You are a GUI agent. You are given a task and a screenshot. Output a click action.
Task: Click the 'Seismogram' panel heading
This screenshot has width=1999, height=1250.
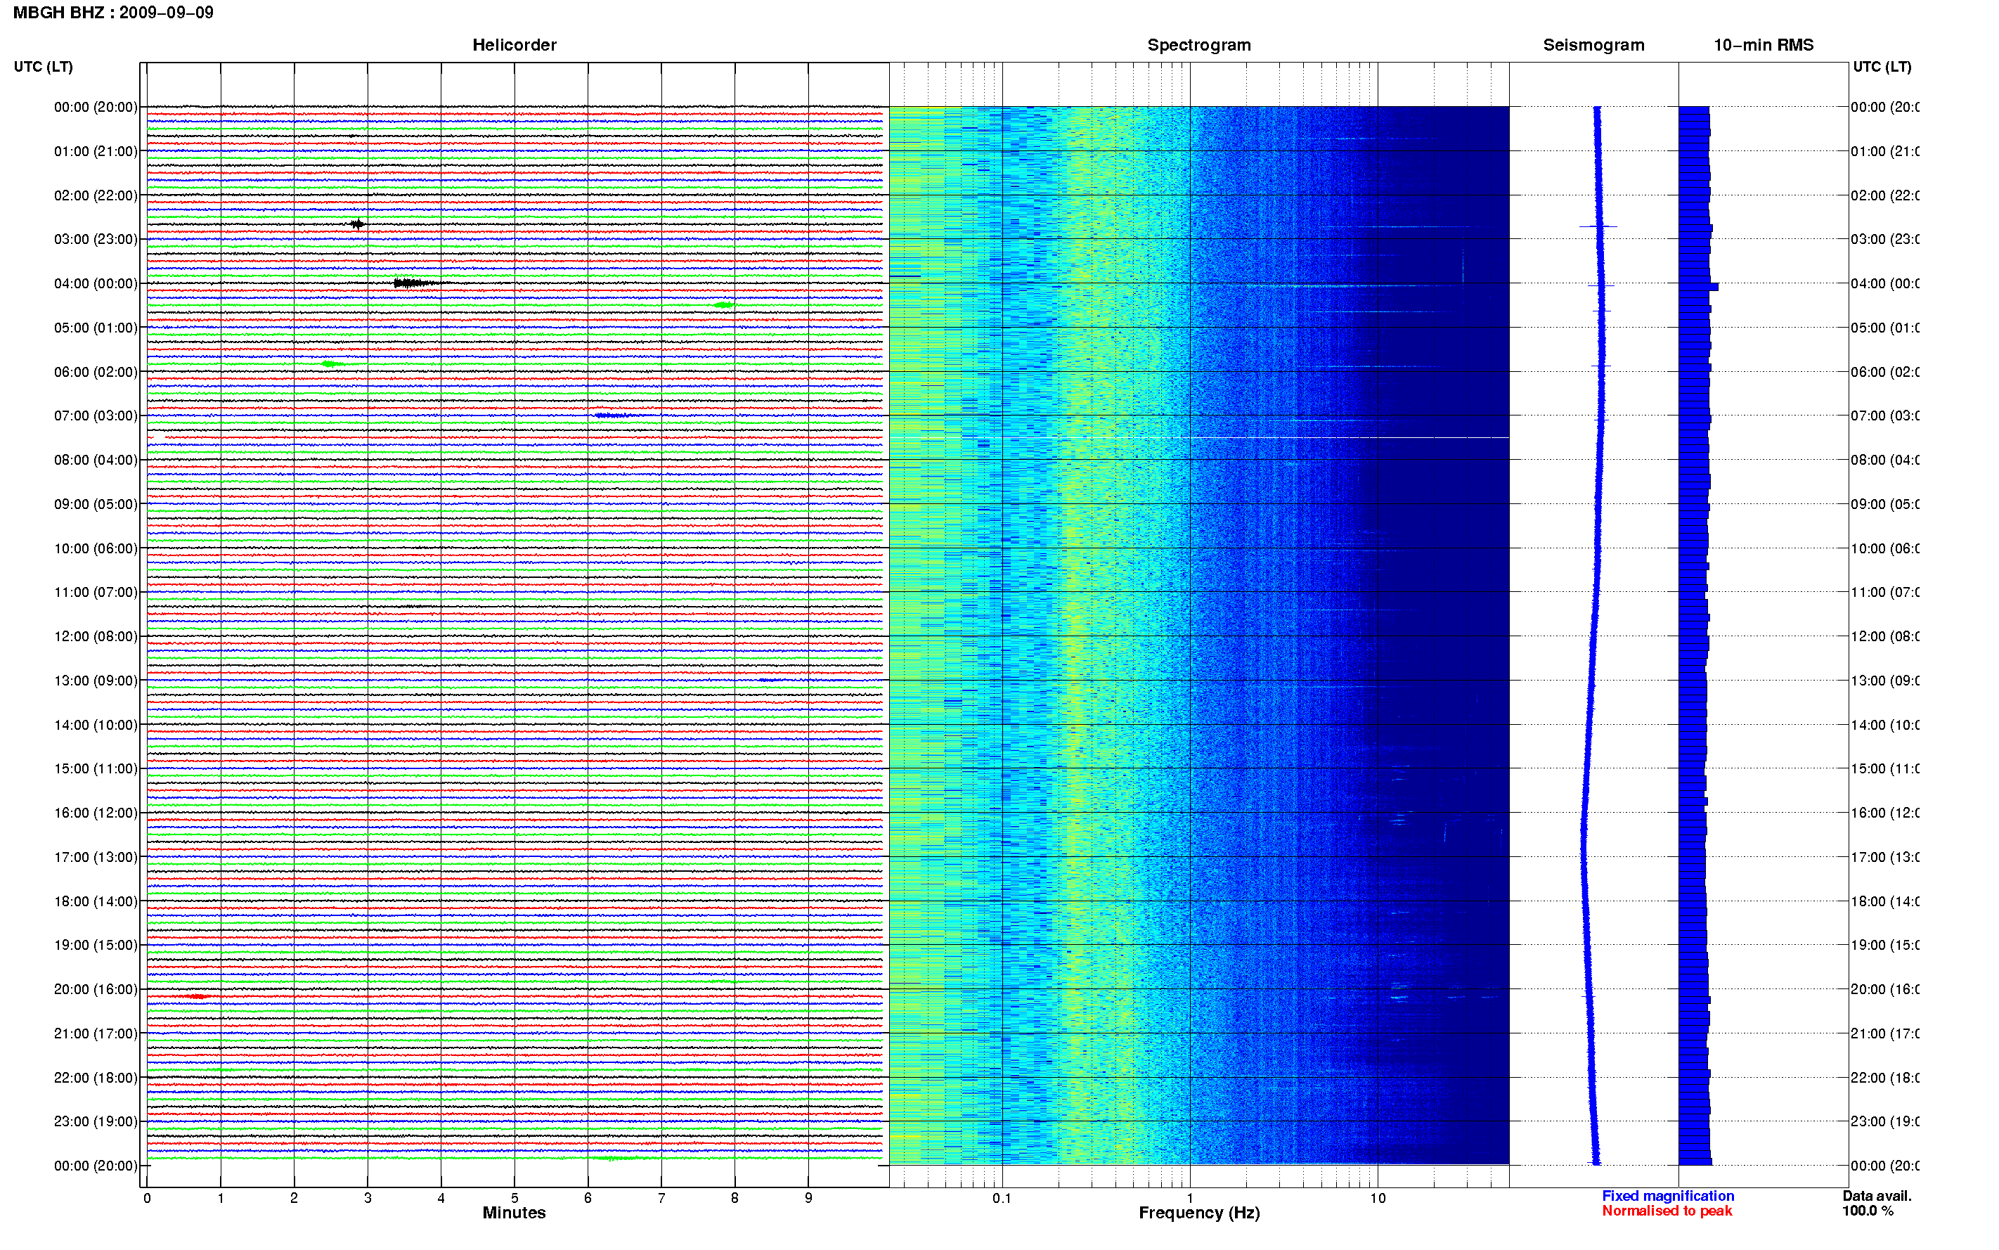(x=1593, y=45)
